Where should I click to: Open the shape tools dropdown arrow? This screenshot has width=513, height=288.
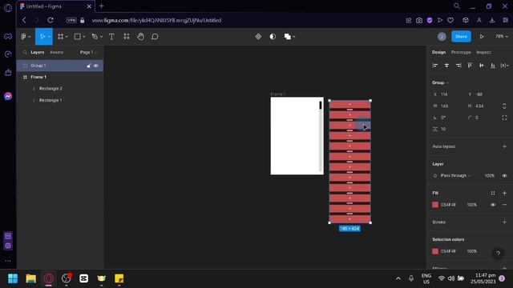(x=84, y=37)
